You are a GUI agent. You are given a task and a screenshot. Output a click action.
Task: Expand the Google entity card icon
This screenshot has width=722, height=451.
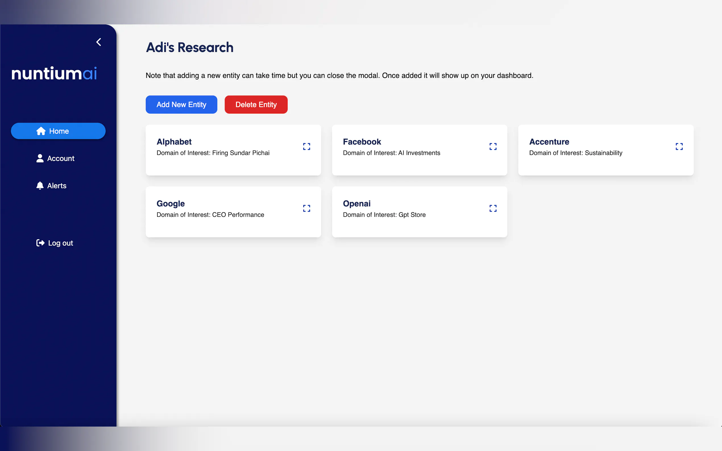(306, 208)
